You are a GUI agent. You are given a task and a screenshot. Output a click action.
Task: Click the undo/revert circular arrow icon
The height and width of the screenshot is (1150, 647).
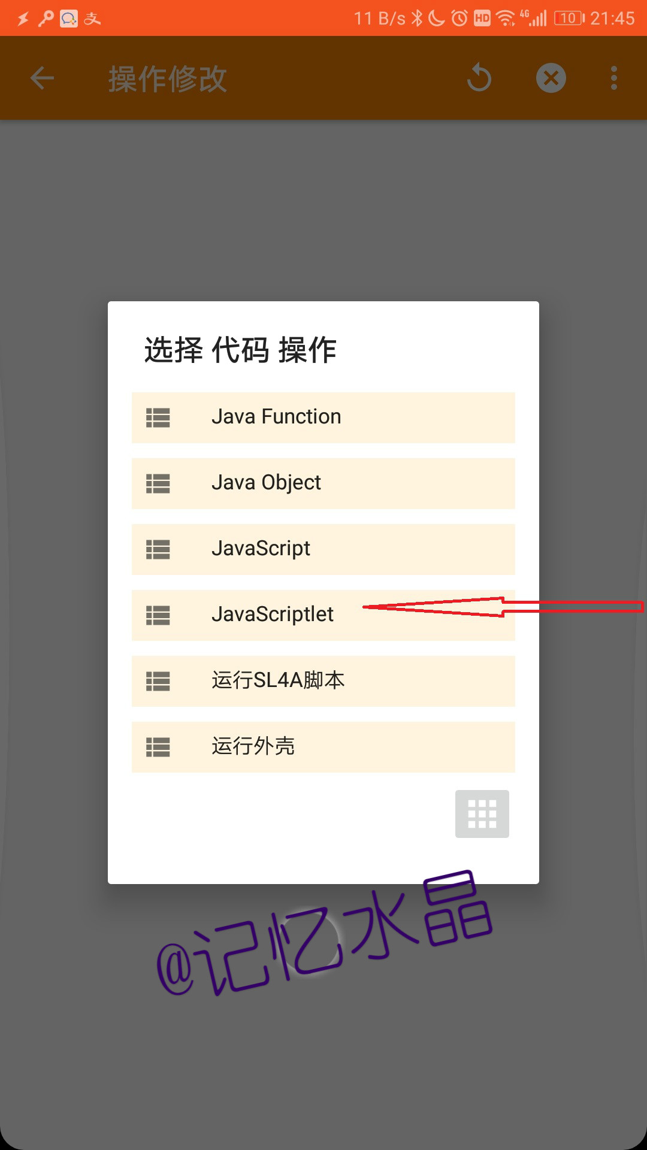click(479, 78)
